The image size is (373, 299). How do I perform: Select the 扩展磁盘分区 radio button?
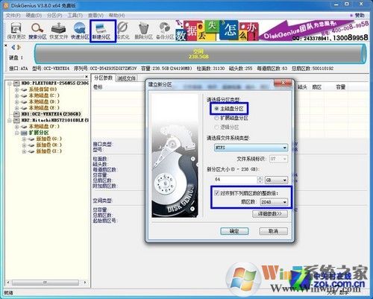click(x=216, y=118)
